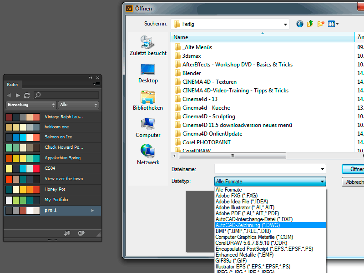The image size is (364, 273).
Task: Choose Adobe PDF format
Action: [270, 213]
